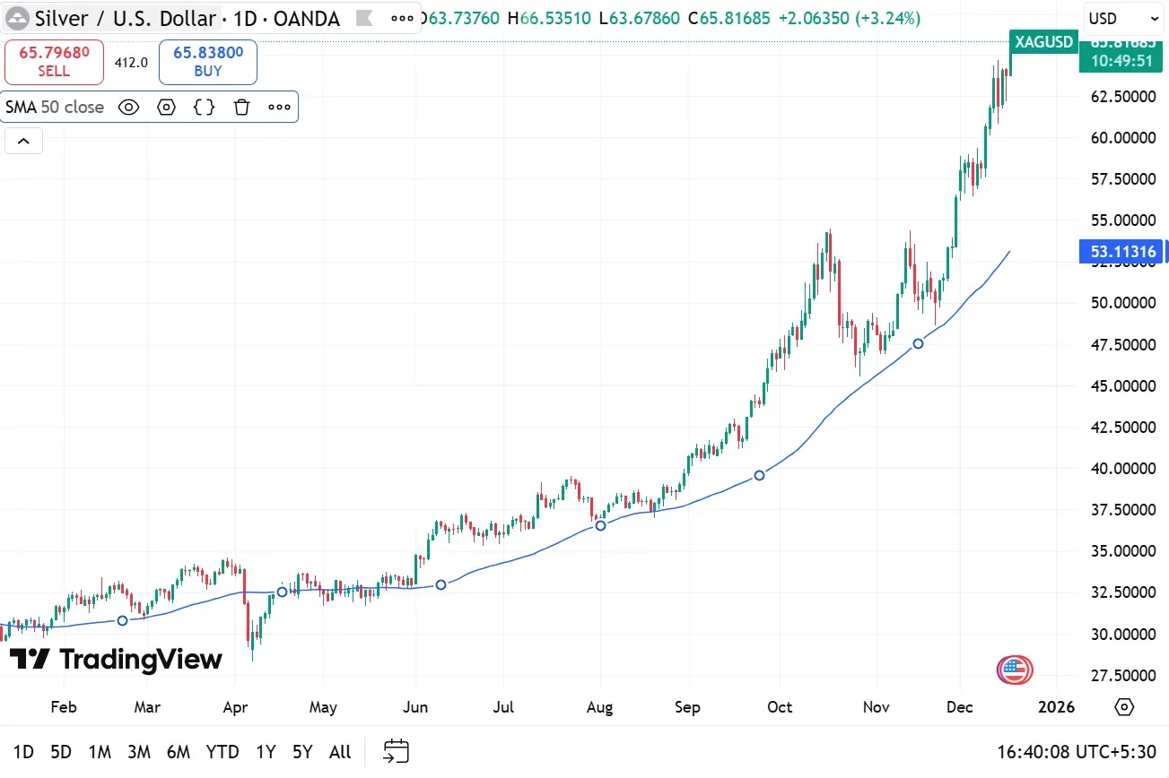View SMA 50 source code braces icon
This screenshot has width=1169, height=778.
point(204,107)
